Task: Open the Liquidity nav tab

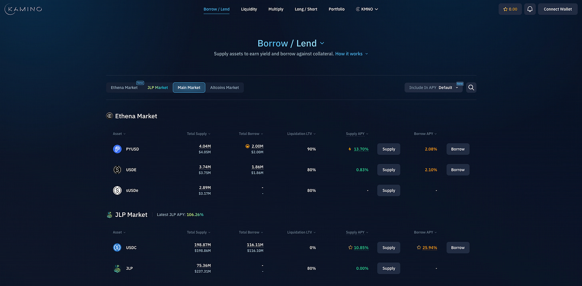Action: click(x=249, y=9)
